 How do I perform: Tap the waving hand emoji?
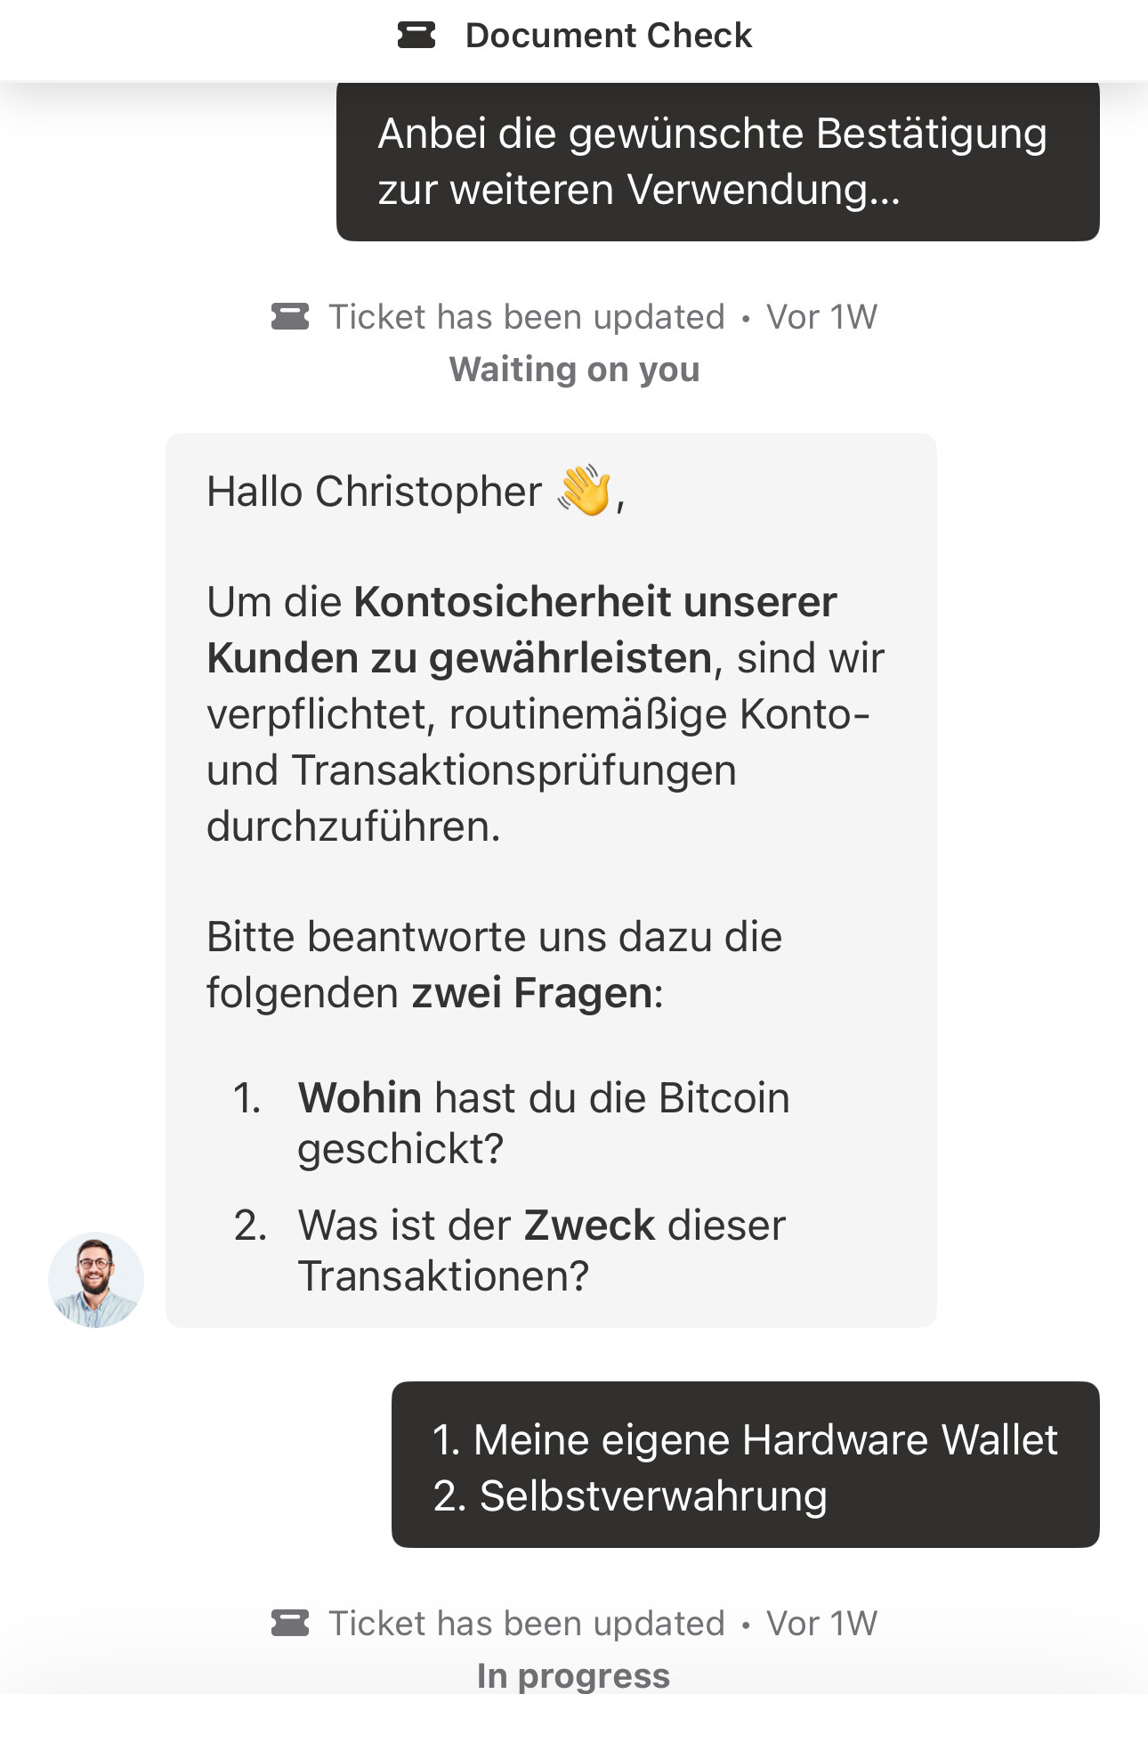pos(585,491)
